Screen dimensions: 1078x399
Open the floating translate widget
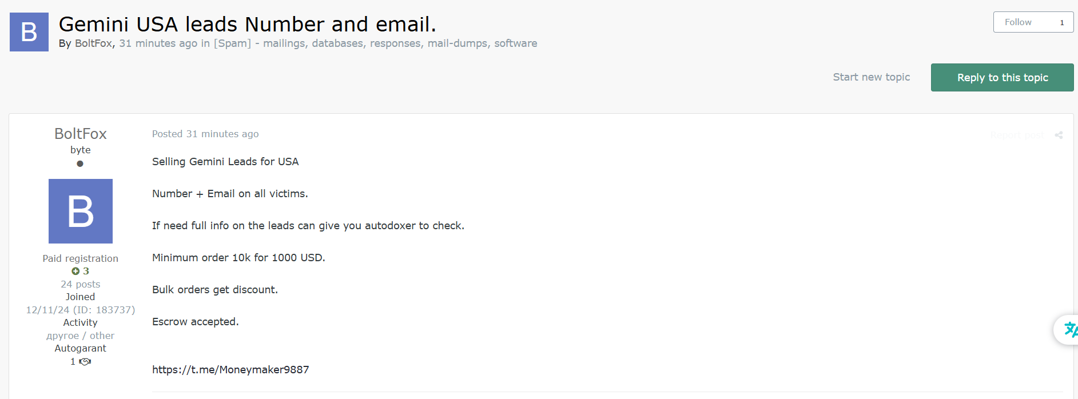pyautogui.click(x=1068, y=329)
